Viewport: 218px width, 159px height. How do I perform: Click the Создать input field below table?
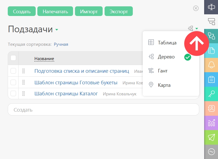click(x=103, y=109)
